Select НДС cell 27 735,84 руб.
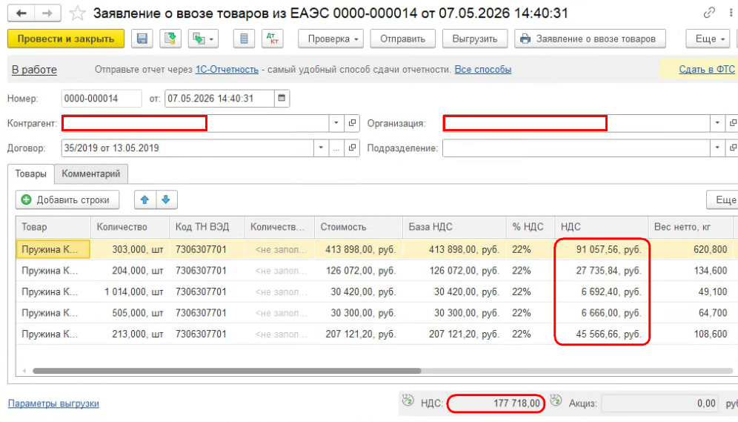The image size is (738, 422). click(x=601, y=271)
